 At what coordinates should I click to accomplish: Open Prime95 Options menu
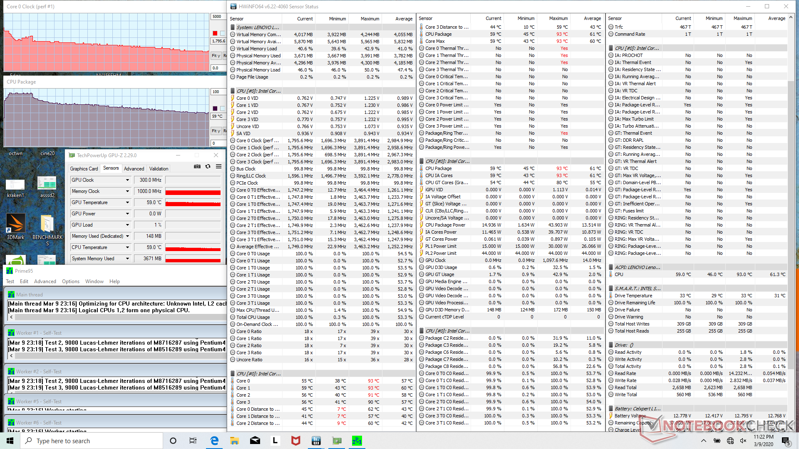(x=71, y=281)
